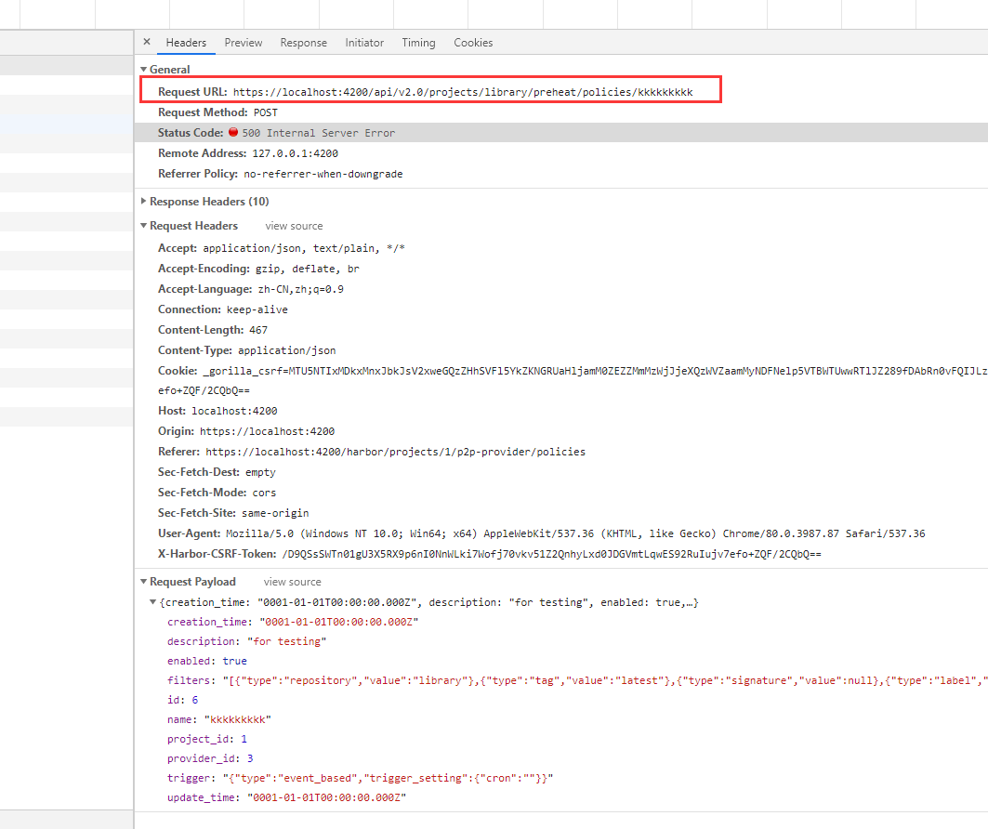Collapse the General section
Screen dimensions: 988x829
pos(142,69)
